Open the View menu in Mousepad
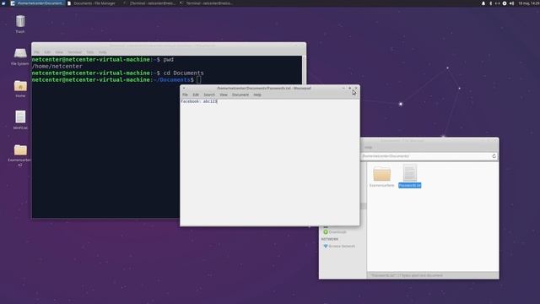 (224, 95)
